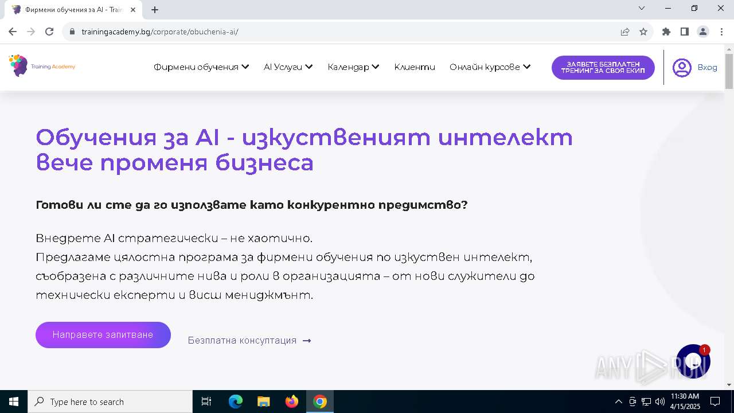
Task: Open the tab search chevron
Action: (642, 8)
